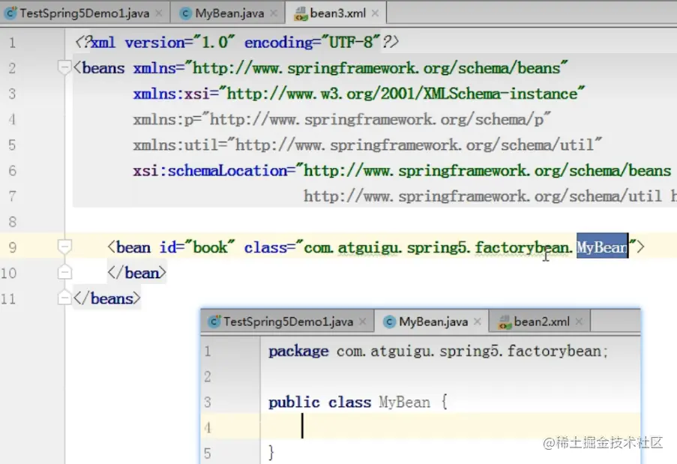The image size is (677, 464).
Task: Select the bean3.xml tab
Action: click(336, 13)
